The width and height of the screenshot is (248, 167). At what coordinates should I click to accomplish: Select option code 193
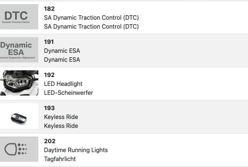coord(49,108)
